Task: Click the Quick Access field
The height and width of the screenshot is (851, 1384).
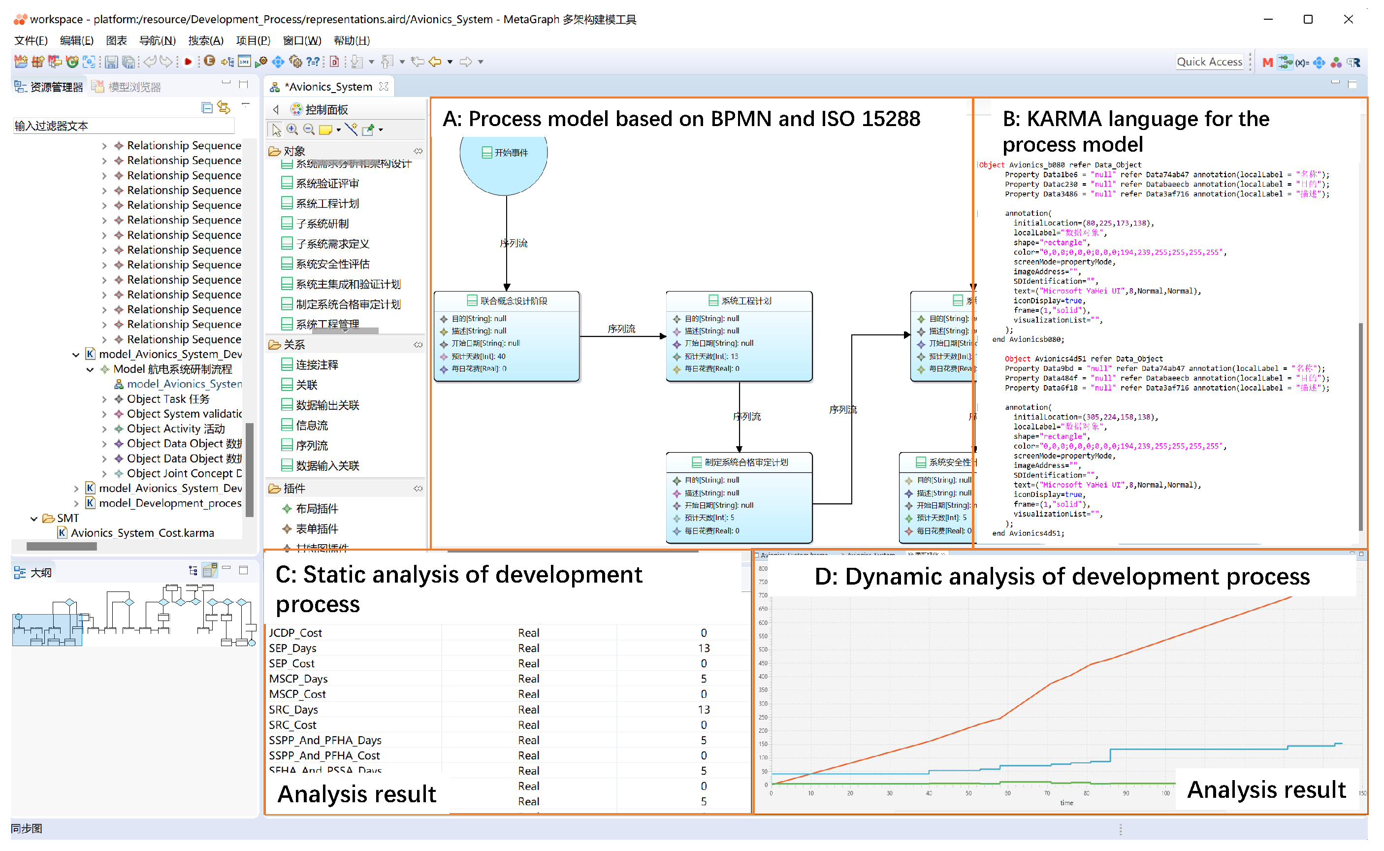Action: click(x=1209, y=62)
